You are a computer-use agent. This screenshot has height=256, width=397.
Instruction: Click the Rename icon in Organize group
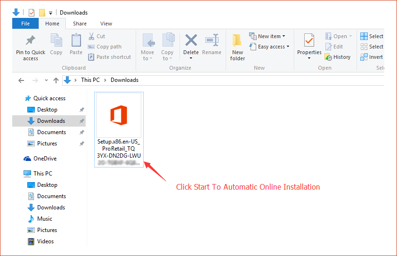[x=211, y=41]
